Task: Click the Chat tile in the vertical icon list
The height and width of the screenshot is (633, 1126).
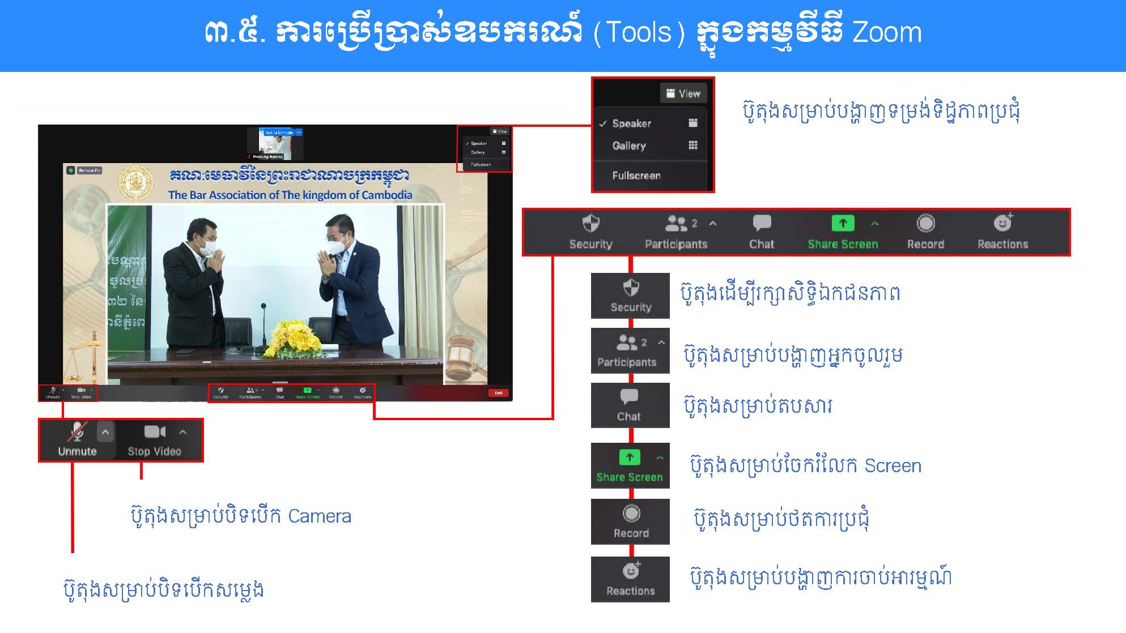Action: coord(630,405)
